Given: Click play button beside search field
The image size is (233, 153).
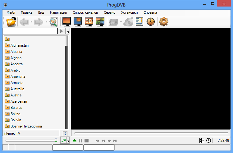Looking at the screenshot, I should pyautogui.click(x=62, y=31).
